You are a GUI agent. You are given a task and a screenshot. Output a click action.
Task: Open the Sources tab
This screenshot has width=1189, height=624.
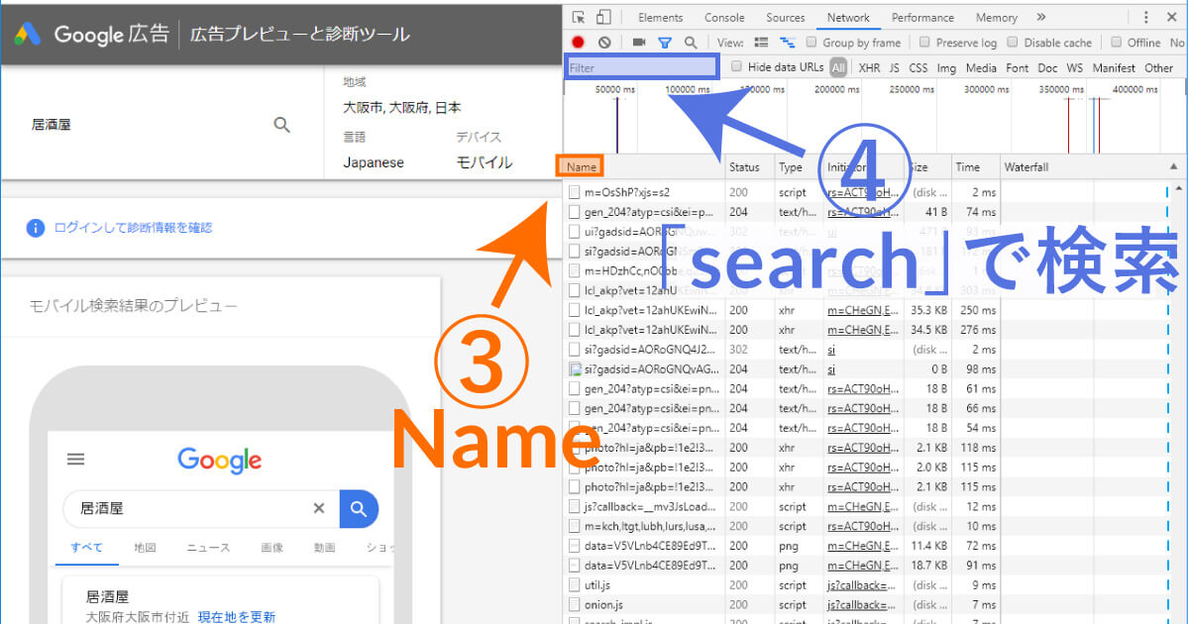786,18
